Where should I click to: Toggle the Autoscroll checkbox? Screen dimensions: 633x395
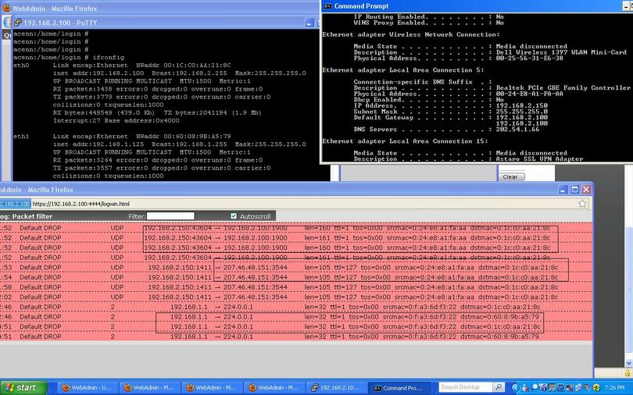pyautogui.click(x=234, y=216)
